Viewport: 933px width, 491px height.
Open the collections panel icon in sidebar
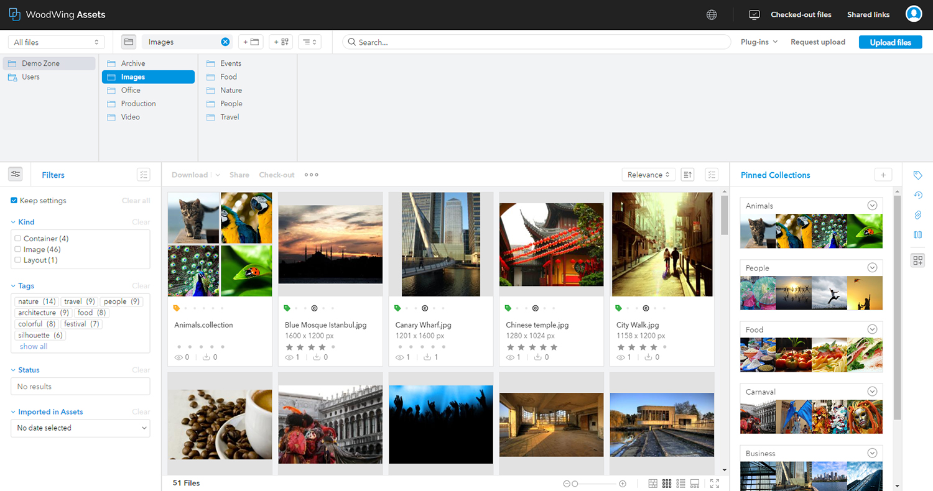coord(917,260)
